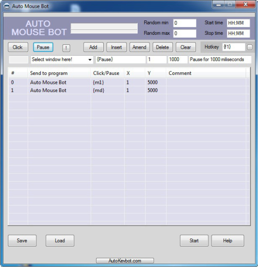Toggle the Hotkey checkbox
Viewport: 258px width, 267px height.
coord(249,47)
